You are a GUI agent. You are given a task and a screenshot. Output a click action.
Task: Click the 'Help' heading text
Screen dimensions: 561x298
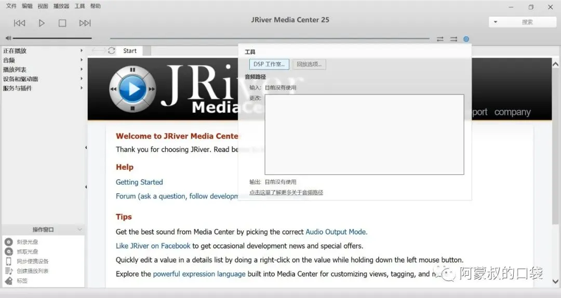point(125,167)
